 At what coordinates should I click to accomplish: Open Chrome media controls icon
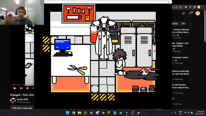tap(190, 7)
